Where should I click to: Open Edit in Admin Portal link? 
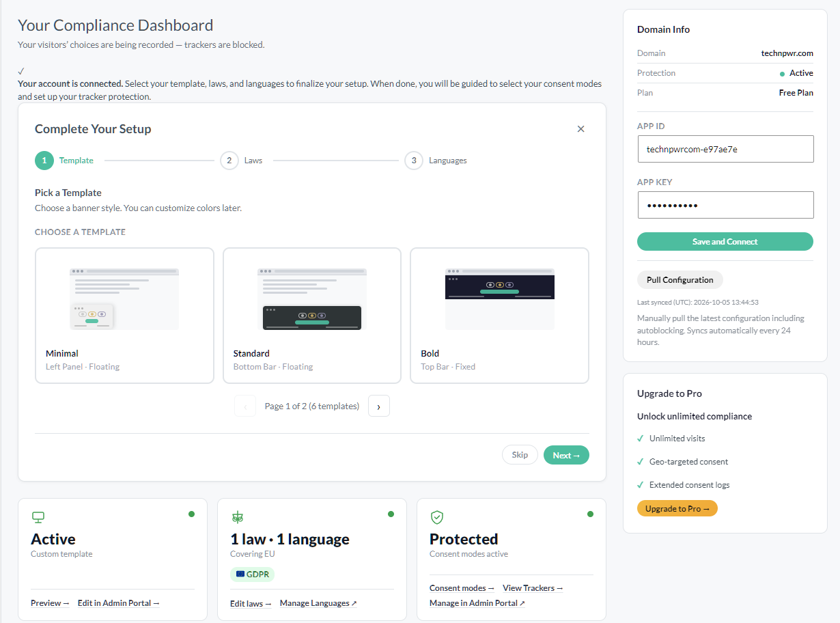(x=119, y=603)
